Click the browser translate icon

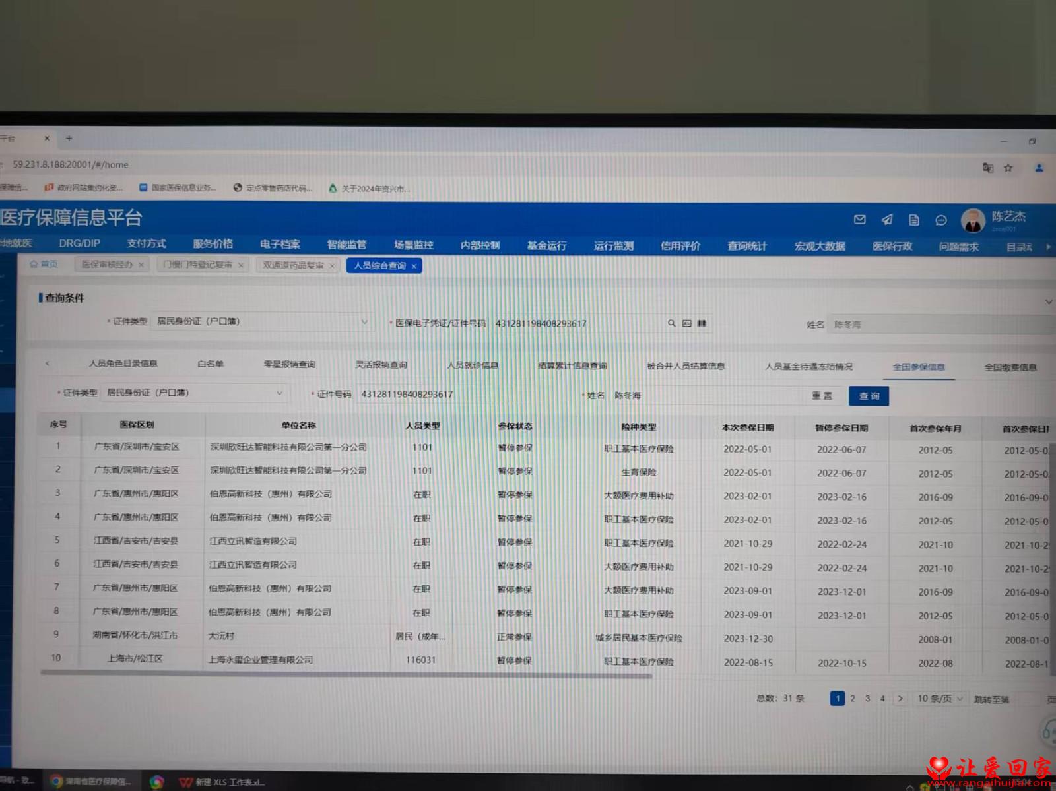tap(988, 168)
